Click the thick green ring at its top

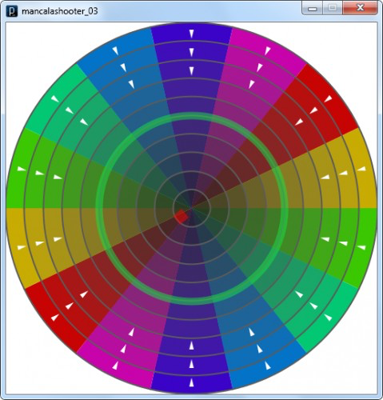[191, 115]
